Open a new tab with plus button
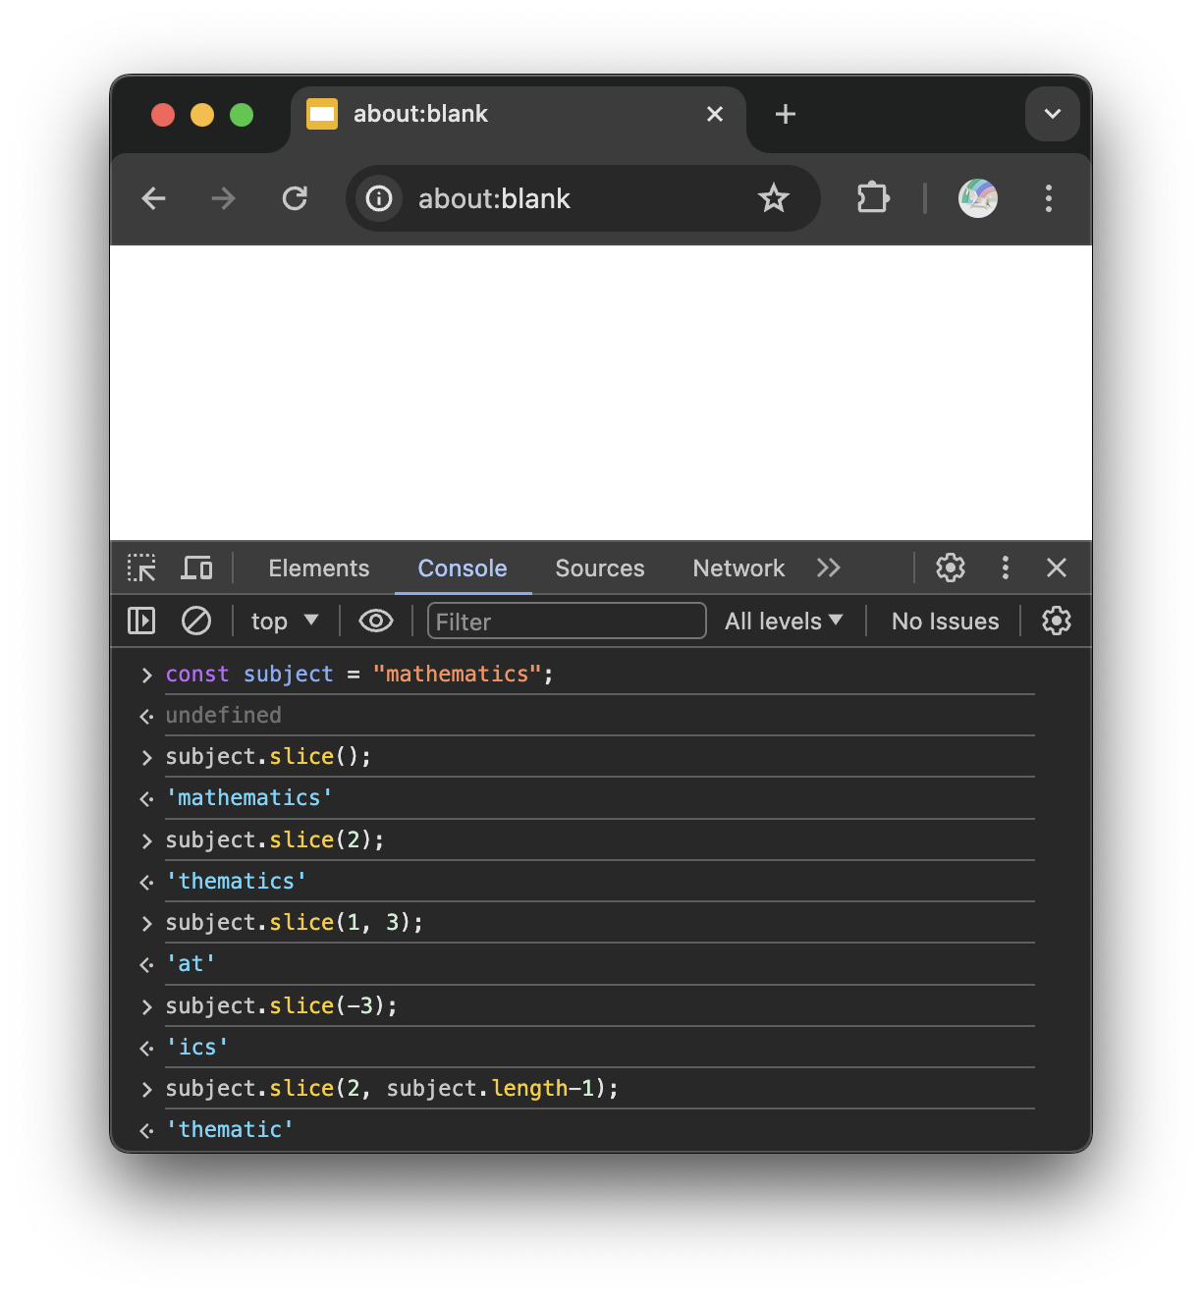Viewport: 1202px width, 1298px height. point(786,114)
